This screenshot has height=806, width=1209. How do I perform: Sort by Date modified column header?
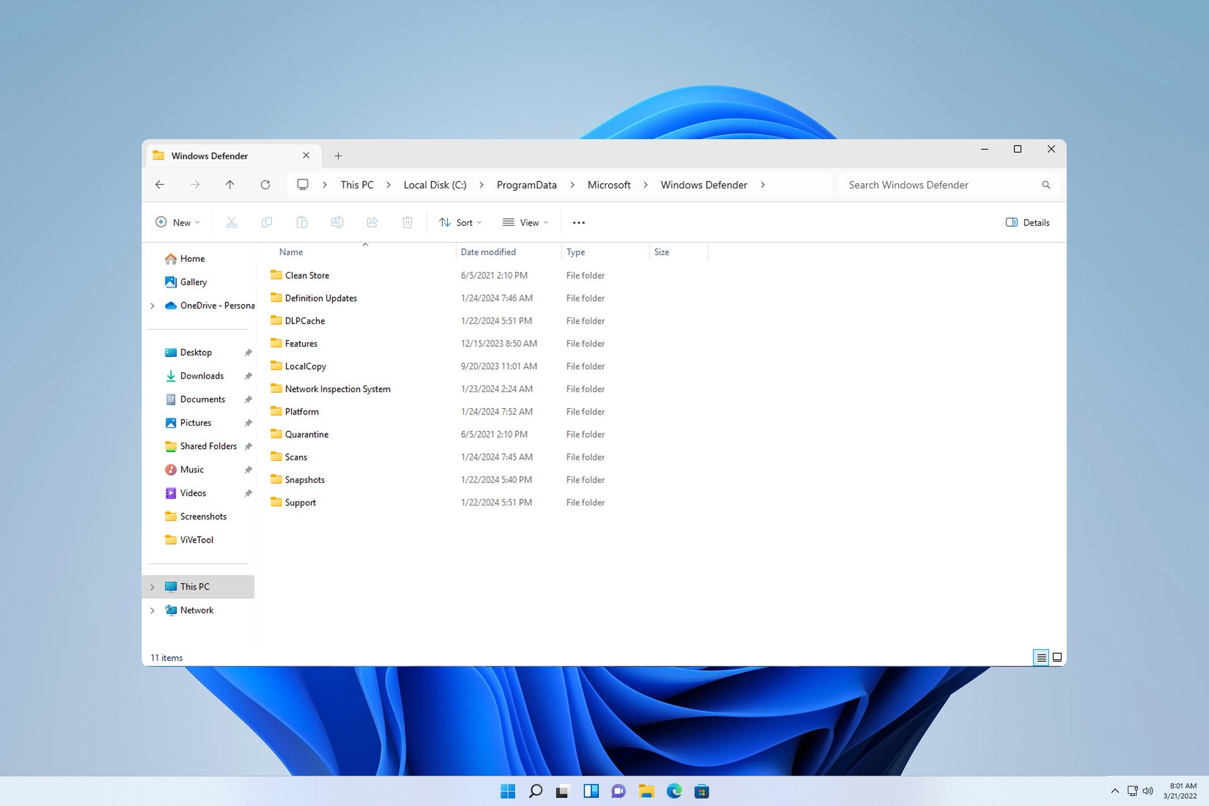coord(509,252)
